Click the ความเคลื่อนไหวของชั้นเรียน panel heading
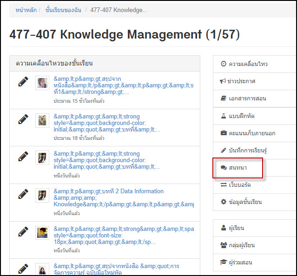The height and width of the screenshot is (276, 297). click(54, 63)
